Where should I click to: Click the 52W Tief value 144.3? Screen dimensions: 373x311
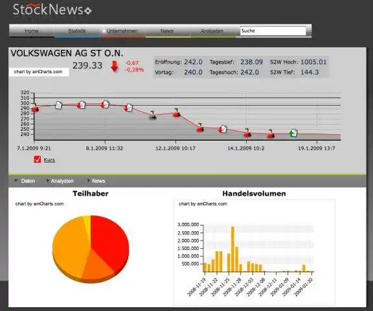click(x=310, y=72)
